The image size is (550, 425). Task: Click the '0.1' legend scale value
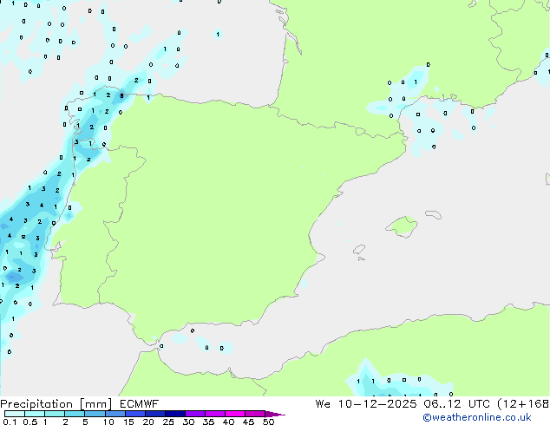click(x=10, y=422)
